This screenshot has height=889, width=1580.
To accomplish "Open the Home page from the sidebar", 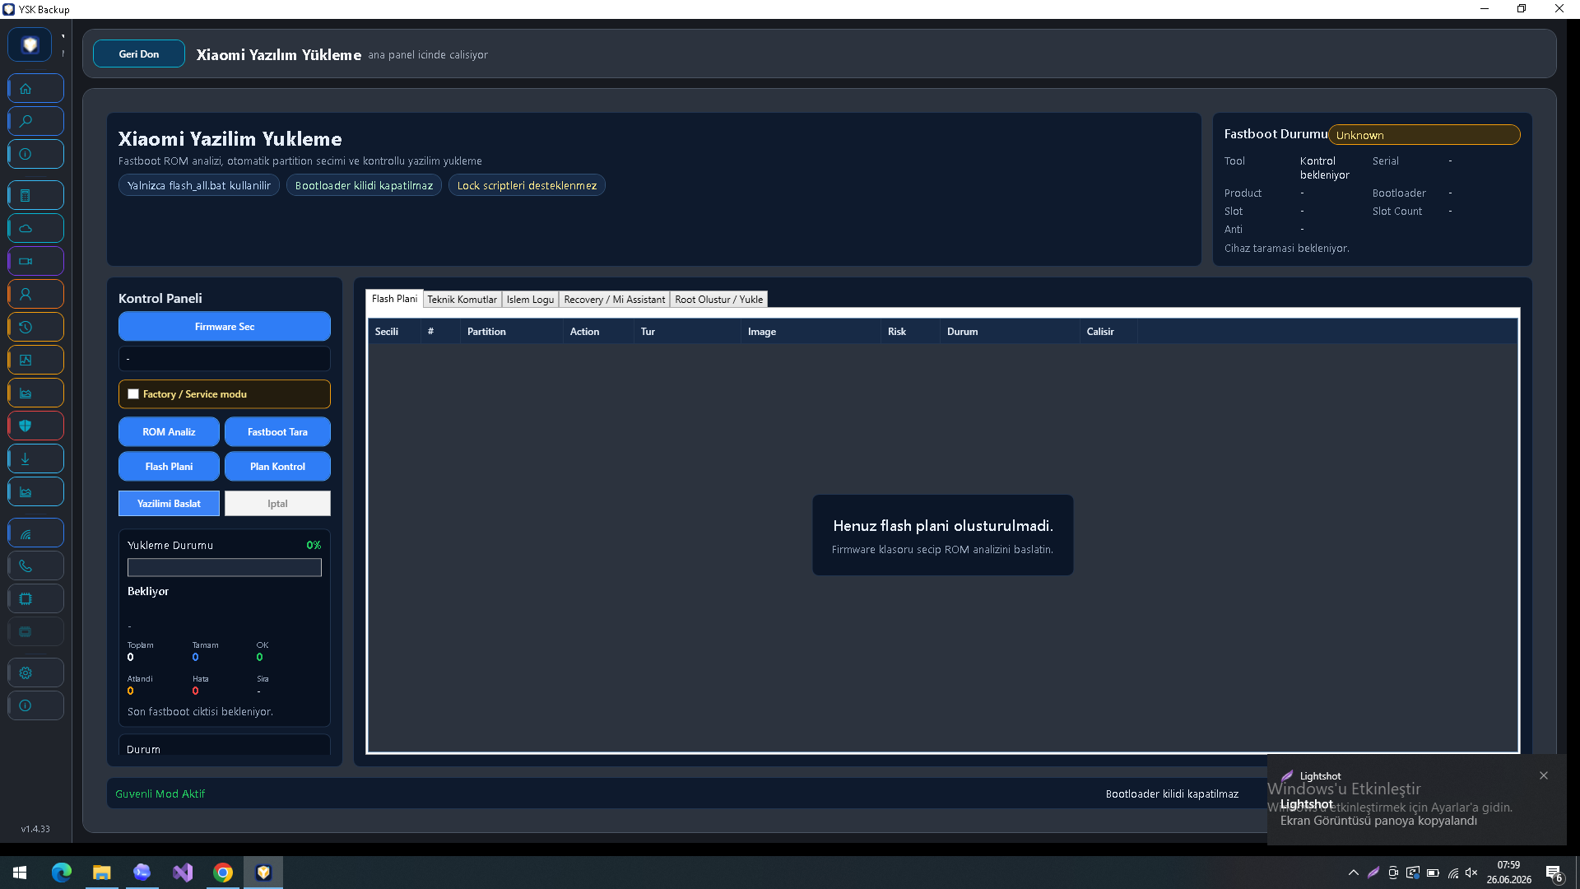I will pyautogui.click(x=36, y=88).
